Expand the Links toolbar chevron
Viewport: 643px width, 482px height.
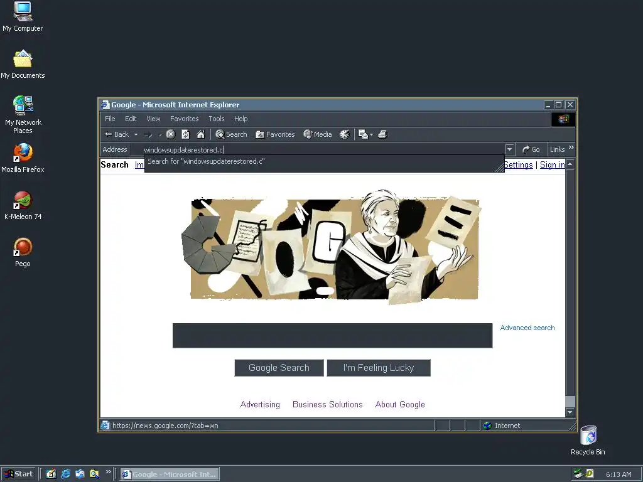pyautogui.click(x=571, y=147)
